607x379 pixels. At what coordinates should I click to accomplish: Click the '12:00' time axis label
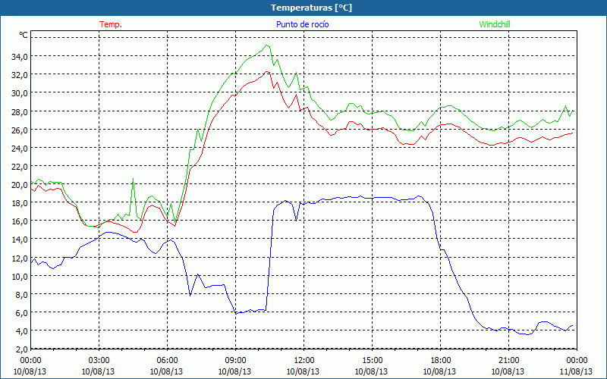304,360
